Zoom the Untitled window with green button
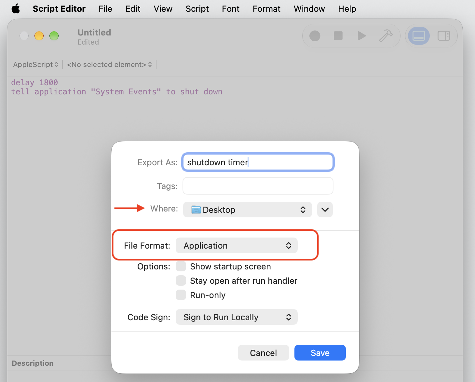Viewport: 475px width, 382px height. pos(54,36)
